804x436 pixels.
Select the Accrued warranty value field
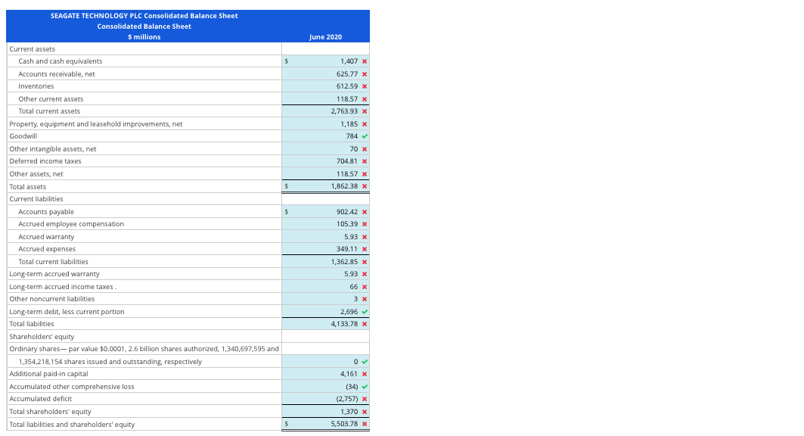(325, 236)
